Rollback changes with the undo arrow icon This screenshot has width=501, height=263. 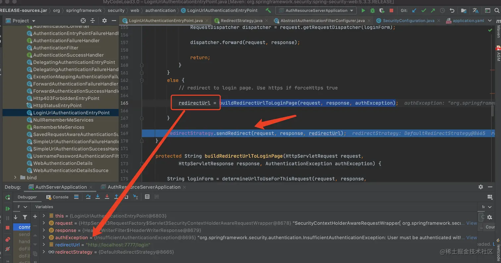pyautogui.click(x=452, y=11)
